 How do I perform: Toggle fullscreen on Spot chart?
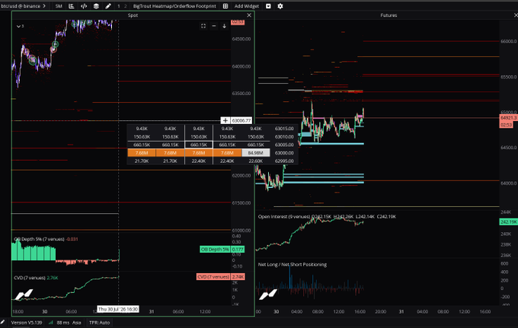pyautogui.click(x=203, y=26)
